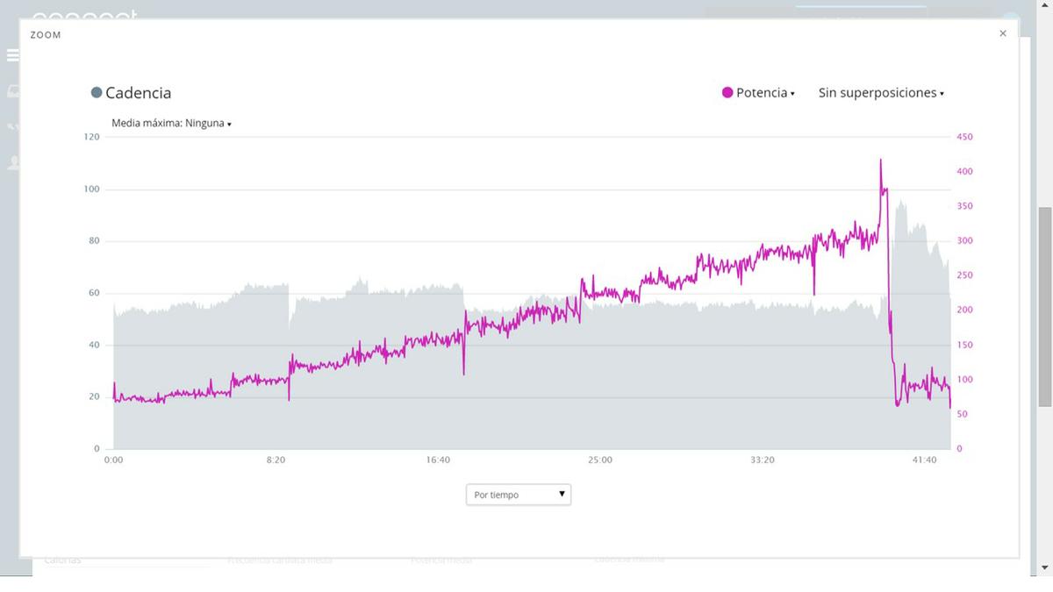Click the magenta Potencia legend dot

coord(727,93)
